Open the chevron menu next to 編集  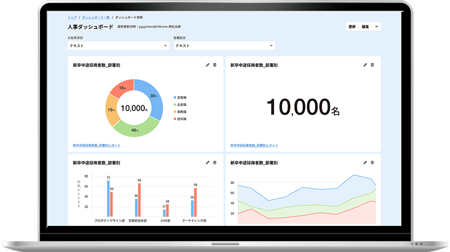[376, 27]
